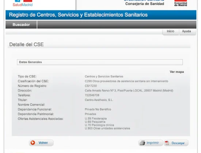Go to Inicio

point(170,31)
